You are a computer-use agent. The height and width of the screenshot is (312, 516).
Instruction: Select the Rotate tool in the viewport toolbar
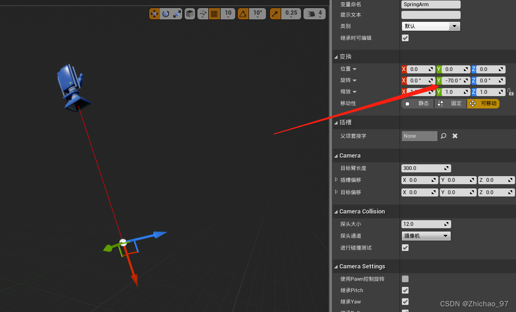pos(166,14)
